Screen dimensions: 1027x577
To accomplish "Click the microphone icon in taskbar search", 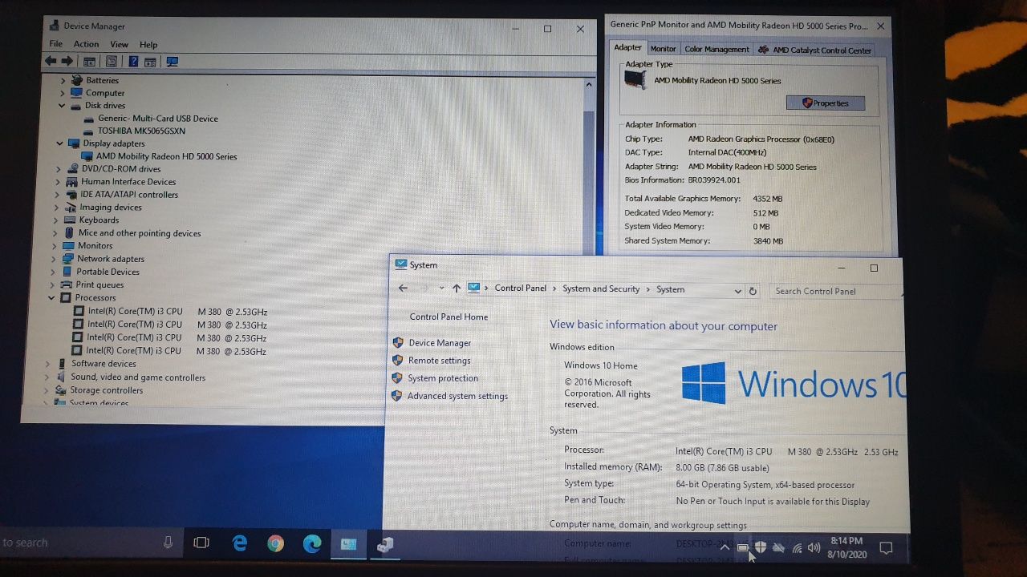I will click(168, 543).
